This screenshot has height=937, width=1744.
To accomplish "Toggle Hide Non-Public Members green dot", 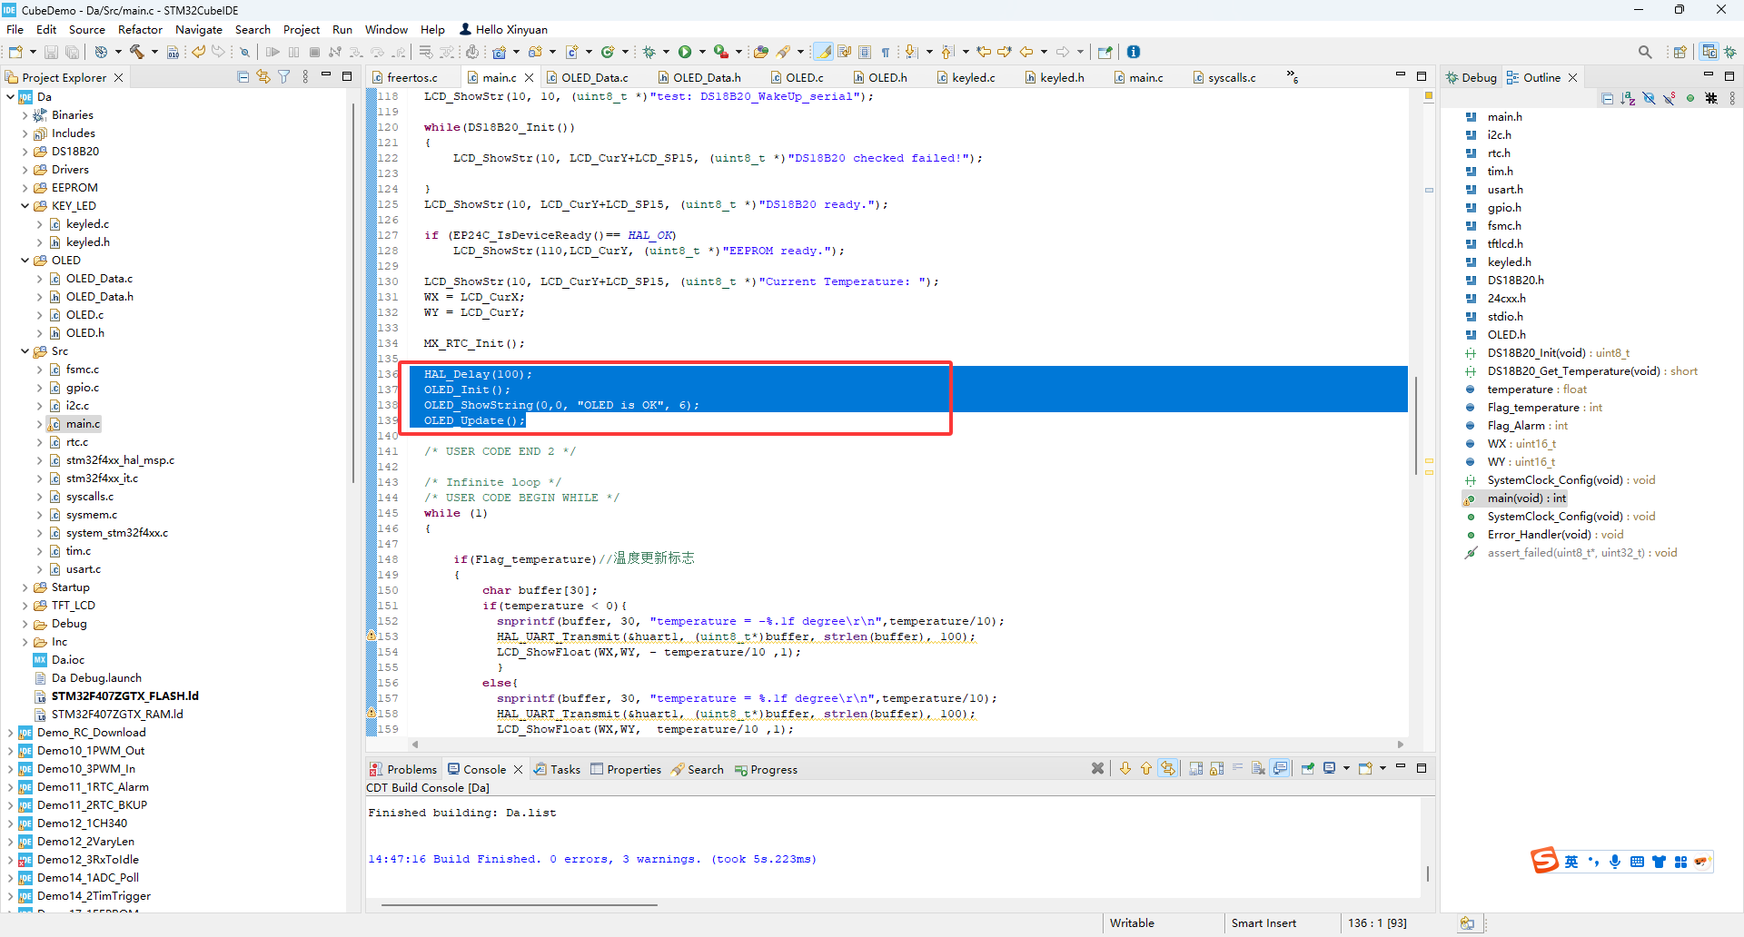I will (x=1690, y=98).
